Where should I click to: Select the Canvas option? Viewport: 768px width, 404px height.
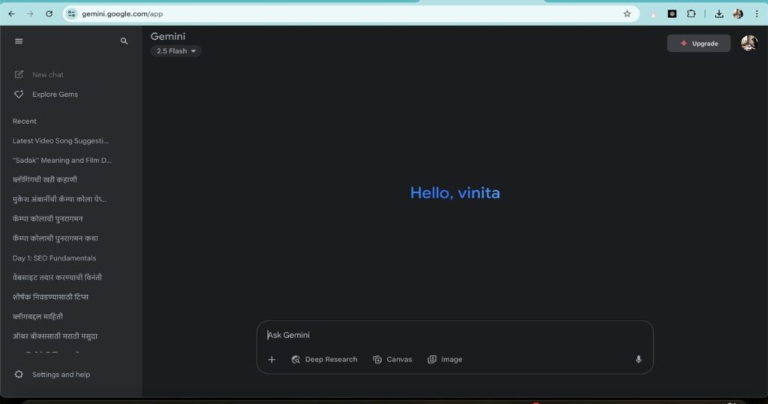tap(392, 360)
